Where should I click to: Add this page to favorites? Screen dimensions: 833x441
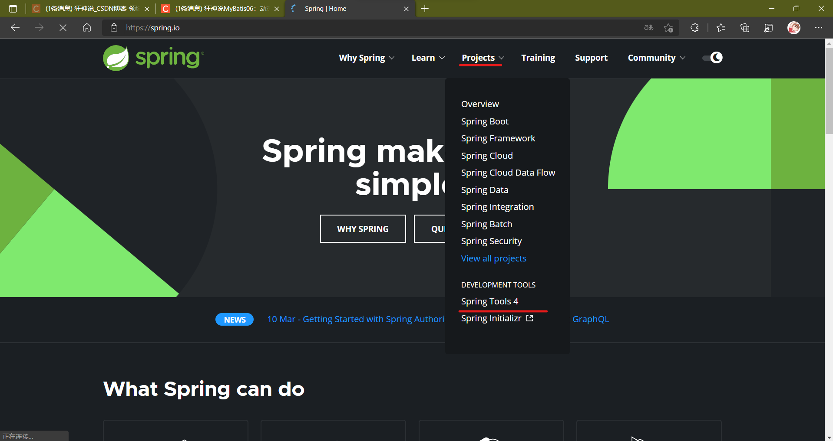668,28
